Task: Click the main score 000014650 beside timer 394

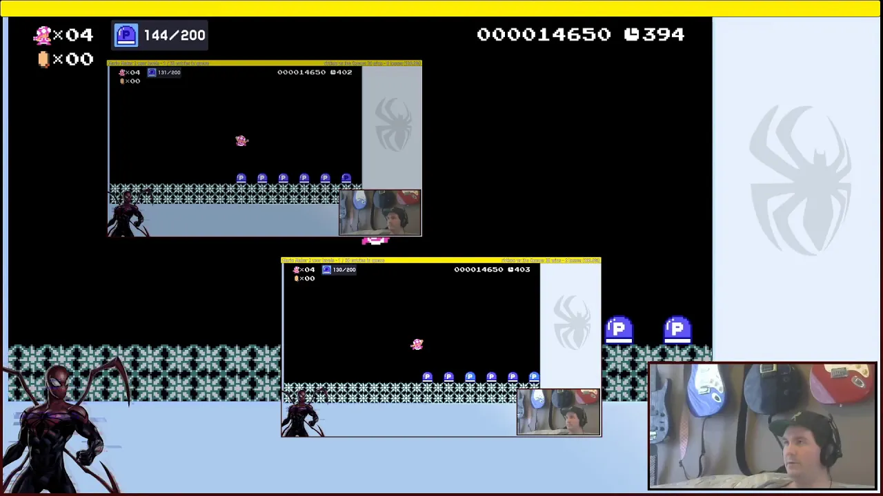Action: coord(544,34)
